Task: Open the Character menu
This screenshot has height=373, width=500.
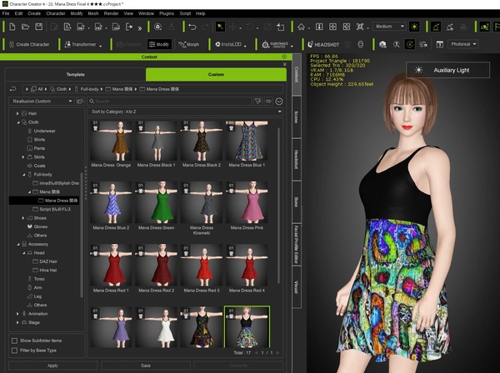Action: tap(56, 13)
